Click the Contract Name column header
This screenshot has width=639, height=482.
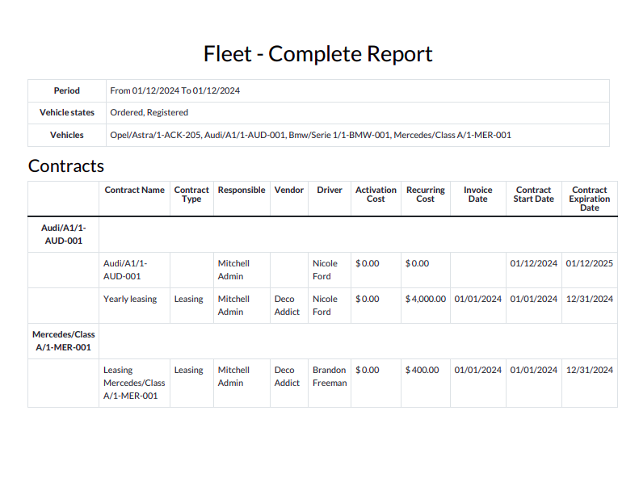(x=134, y=191)
